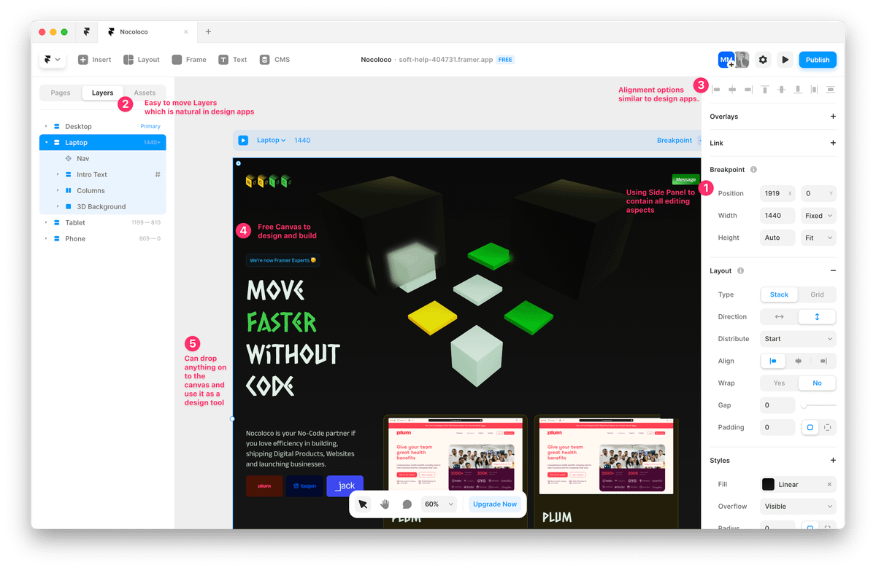
Task: Click the Publish button
Action: click(818, 60)
